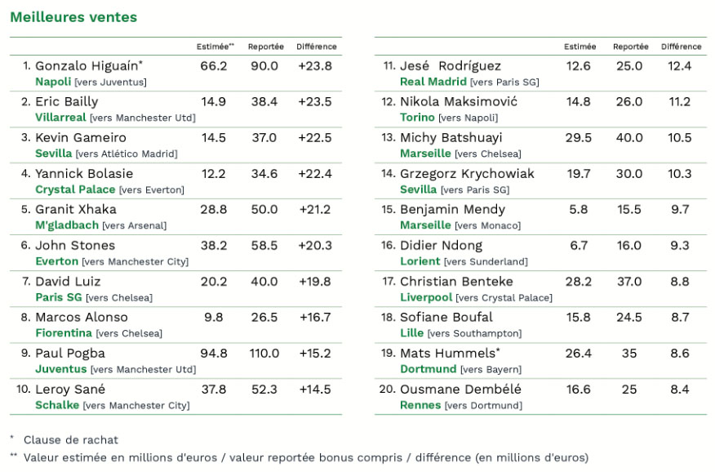Open Eric Bailly's player entry
The width and height of the screenshot is (715, 472).
(x=66, y=102)
